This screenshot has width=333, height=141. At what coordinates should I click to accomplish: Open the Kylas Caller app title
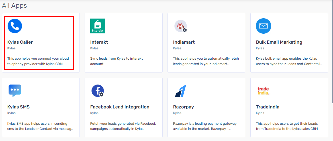pos(20,42)
